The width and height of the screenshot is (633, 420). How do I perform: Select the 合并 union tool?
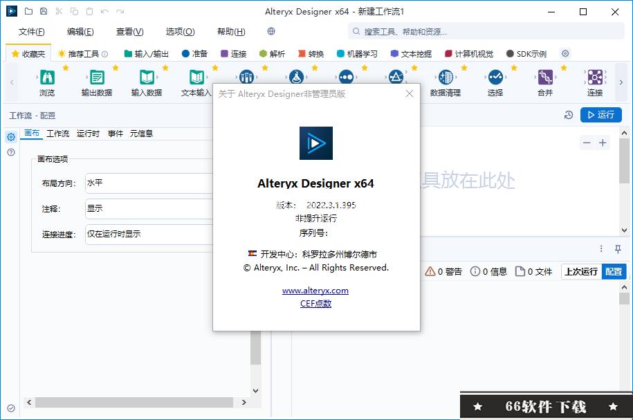(x=545, y=83)
